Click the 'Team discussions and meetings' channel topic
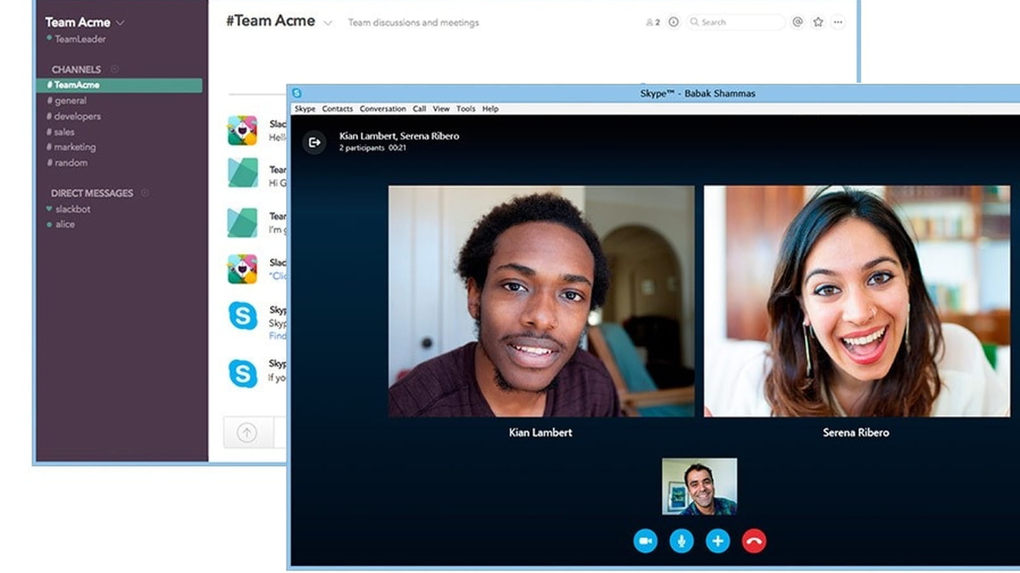This screenshot has width=1020, height=573. 413,22
